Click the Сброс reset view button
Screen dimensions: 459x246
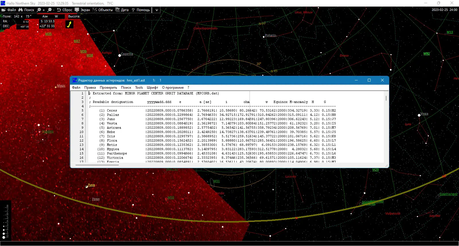[x=65, y=10]
